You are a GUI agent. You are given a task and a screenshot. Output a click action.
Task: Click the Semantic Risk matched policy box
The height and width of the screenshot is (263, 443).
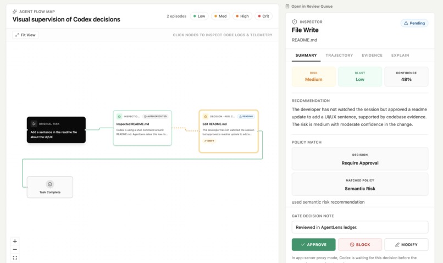point(360,184)
